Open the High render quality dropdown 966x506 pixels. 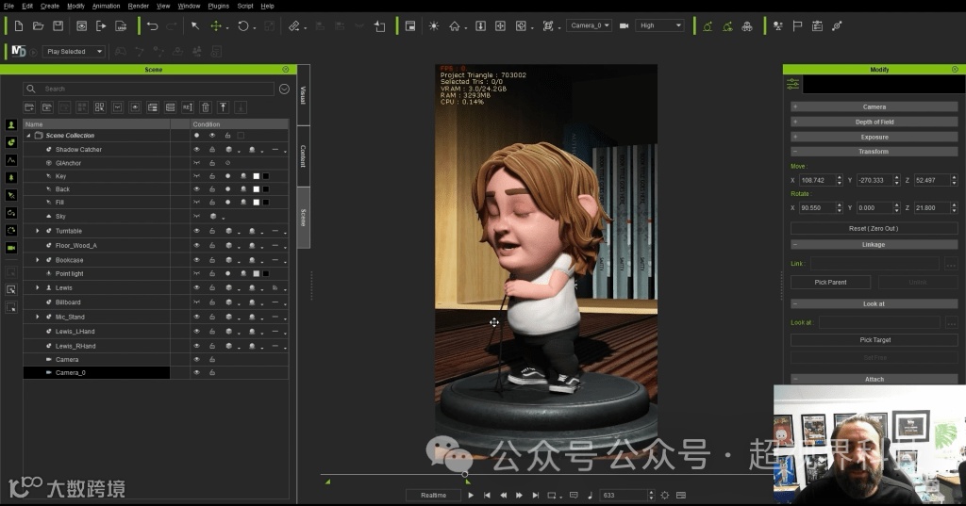[x=659, y=26]
